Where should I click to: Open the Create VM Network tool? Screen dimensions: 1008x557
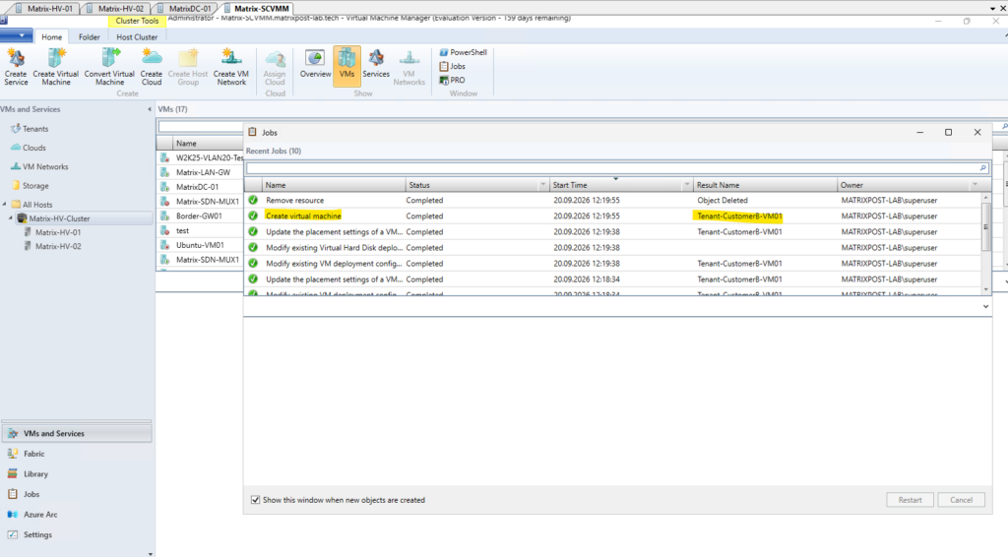pyautogui.click(x=231, y=67)
